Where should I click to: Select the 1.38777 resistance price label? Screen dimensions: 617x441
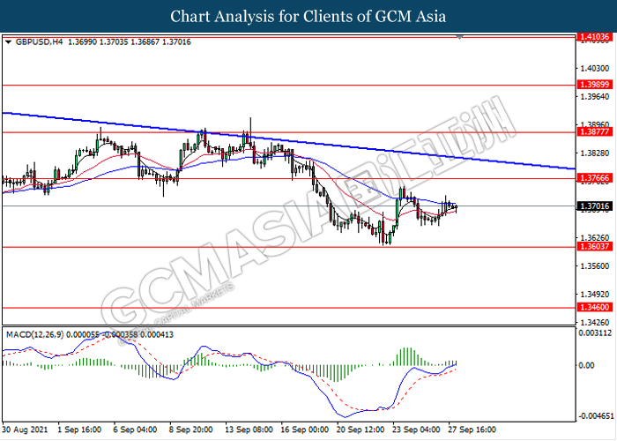pos(595,131)
